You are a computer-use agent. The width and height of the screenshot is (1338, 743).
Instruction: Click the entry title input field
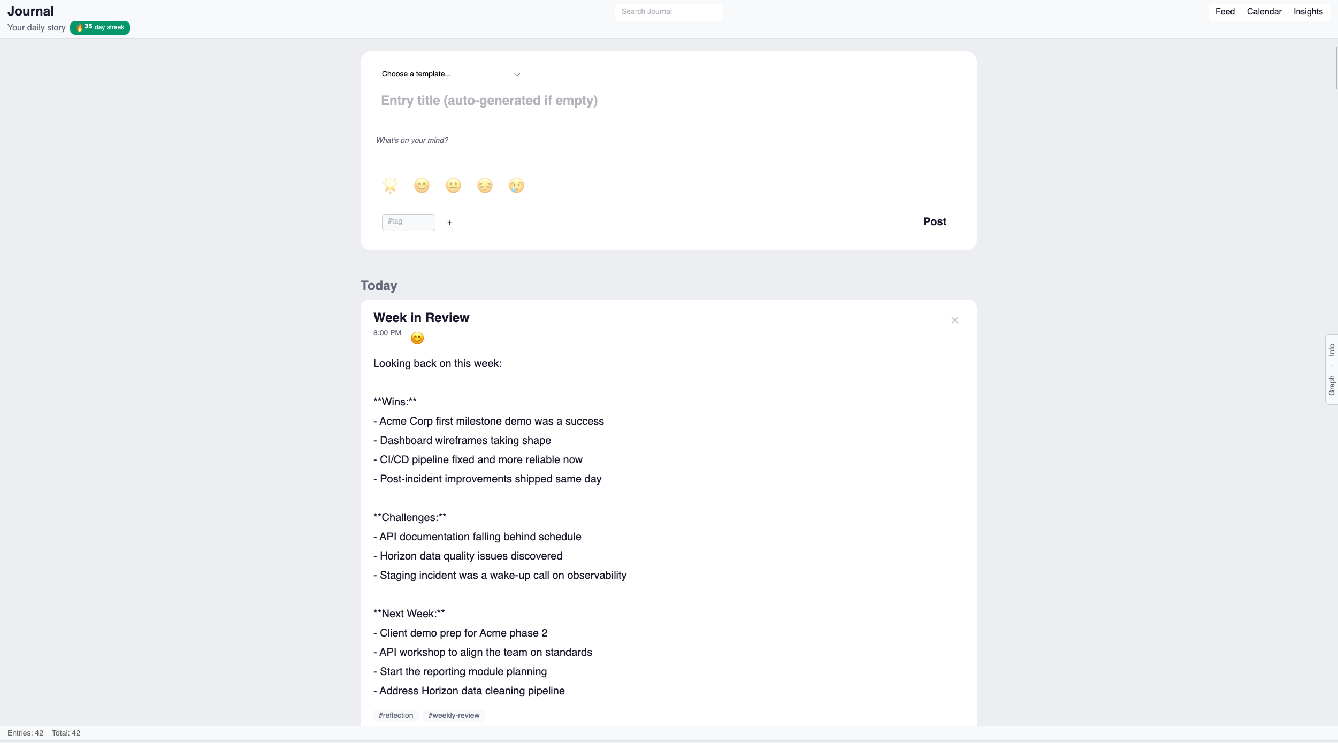489,101
